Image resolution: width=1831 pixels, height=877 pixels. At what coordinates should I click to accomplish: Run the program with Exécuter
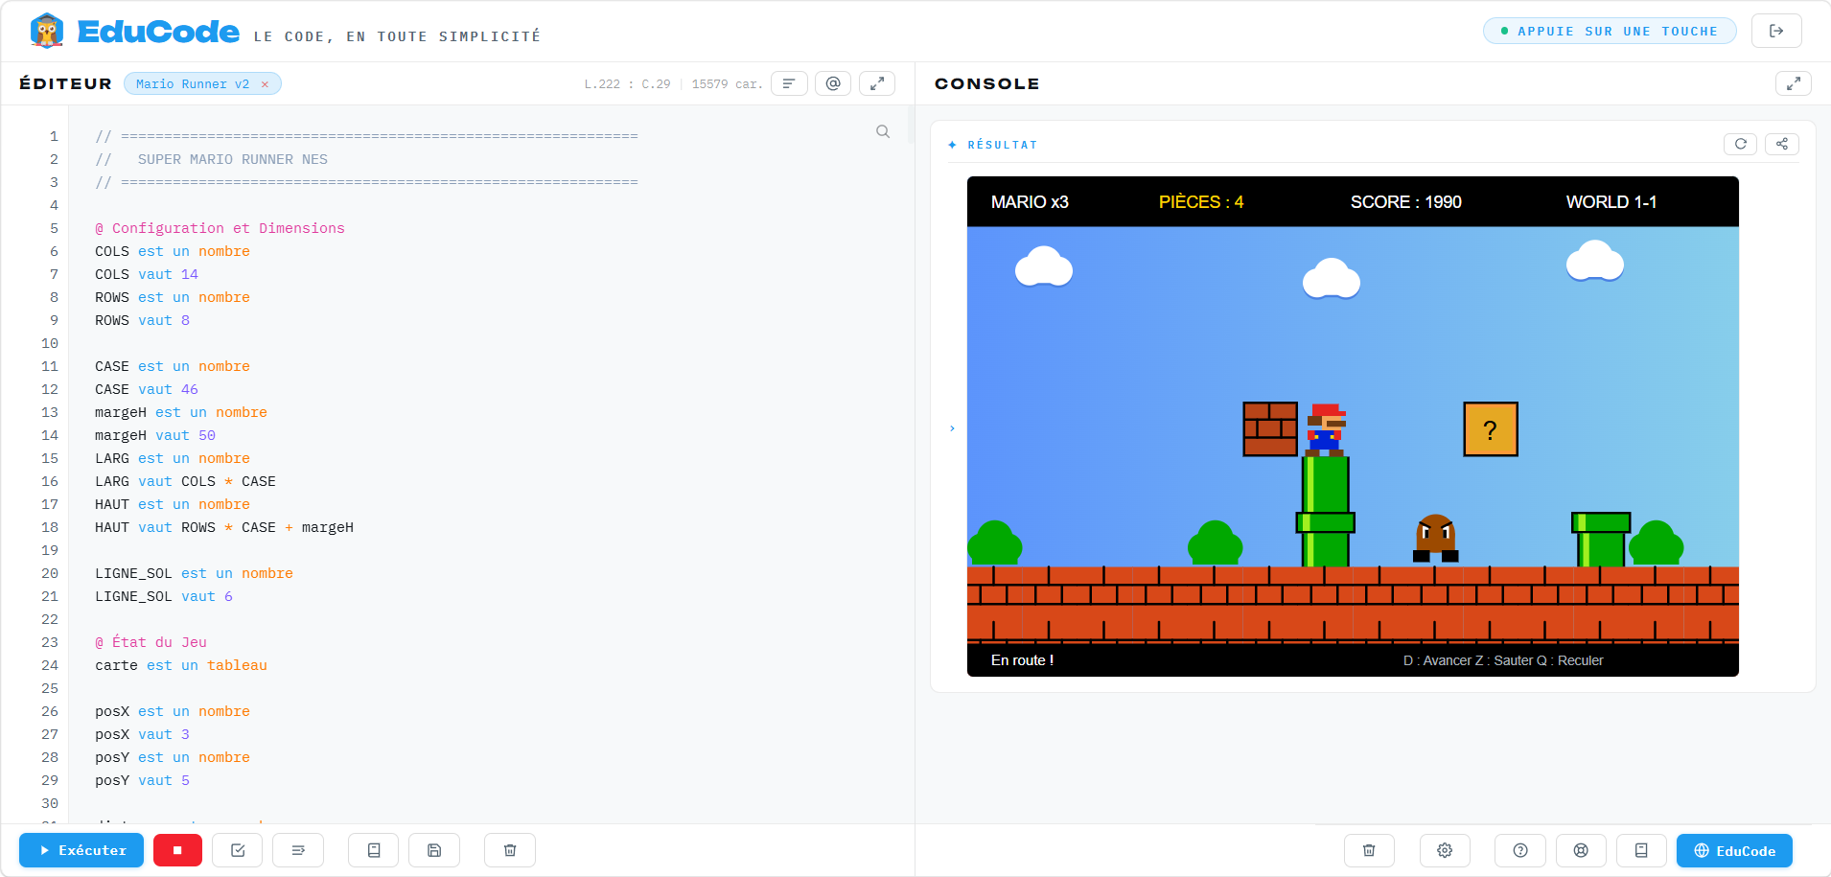coord(81,850)
